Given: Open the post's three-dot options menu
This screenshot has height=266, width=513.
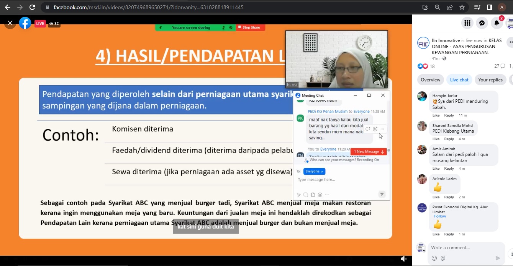Looking at the screenshot, I should coord(510,42).
